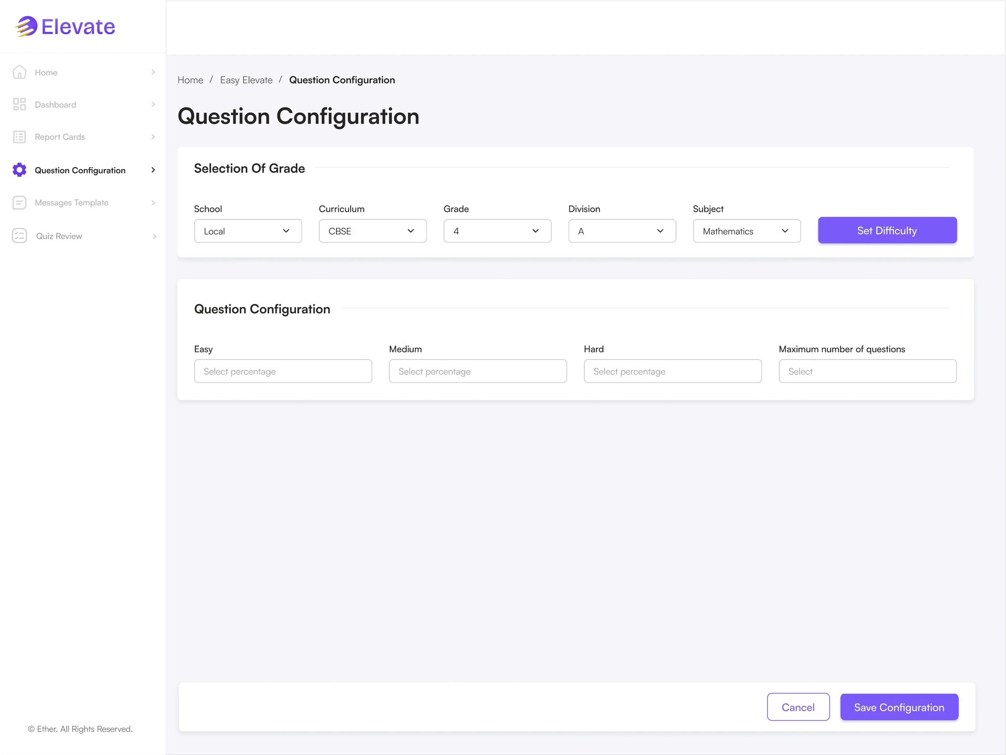Click the Maximum number of questions field
1006x755 pixels.
pos(868,371)
